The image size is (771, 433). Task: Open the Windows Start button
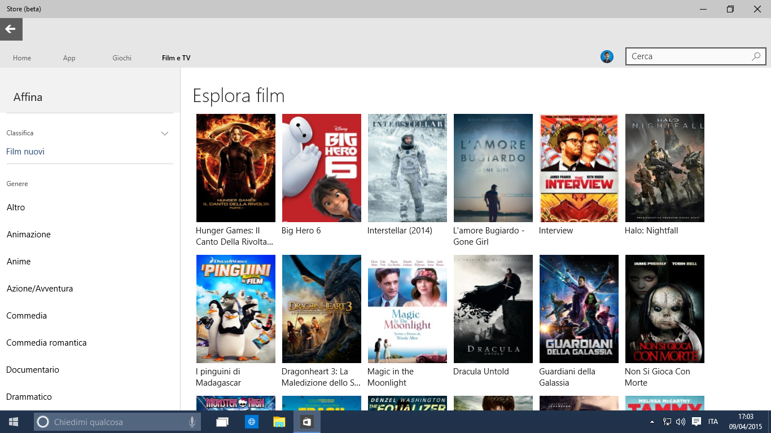pos(14,422)
